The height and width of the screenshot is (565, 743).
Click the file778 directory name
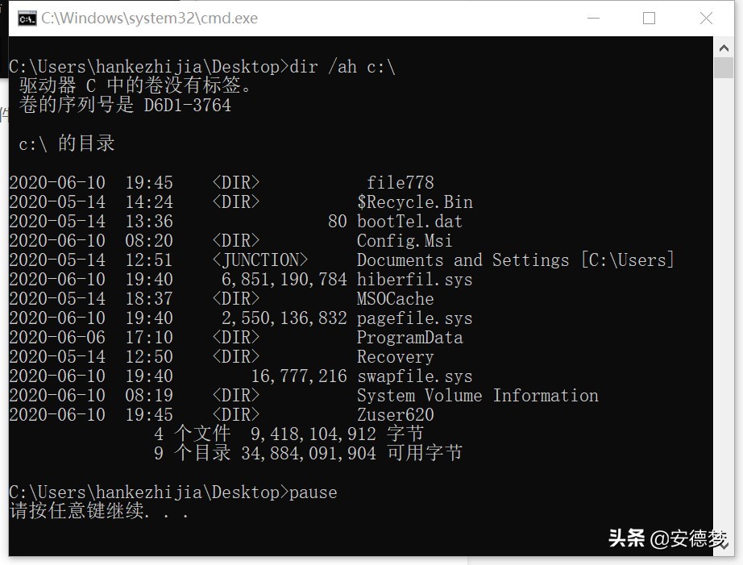(400, 183)
